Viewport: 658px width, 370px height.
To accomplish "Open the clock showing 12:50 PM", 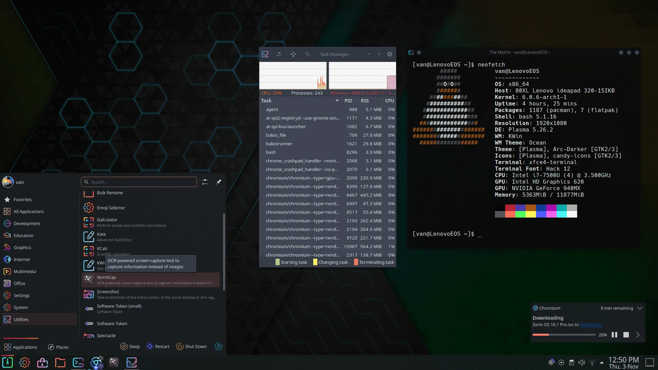I will pyautogui.click(x=624, y=363).
